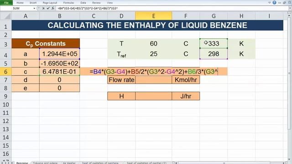The height and width of the screenshot is (164, 292).
Task: Open Excel Help question mark icon
Action: click(274, 3)
